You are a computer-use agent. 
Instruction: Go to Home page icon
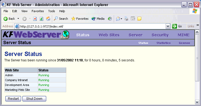point(48,19)
